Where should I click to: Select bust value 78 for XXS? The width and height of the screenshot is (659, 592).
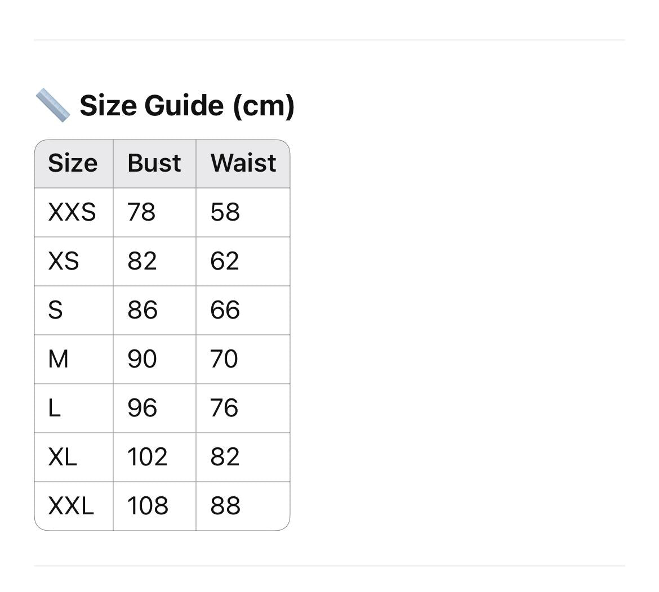click(x=155, y=213)
